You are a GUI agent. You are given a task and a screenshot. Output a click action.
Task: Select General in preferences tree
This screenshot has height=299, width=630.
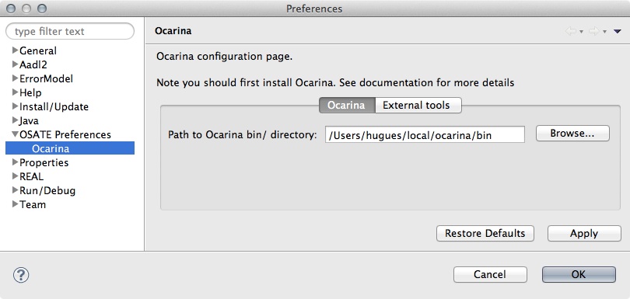pyautogui.click(x=38, y=50)
